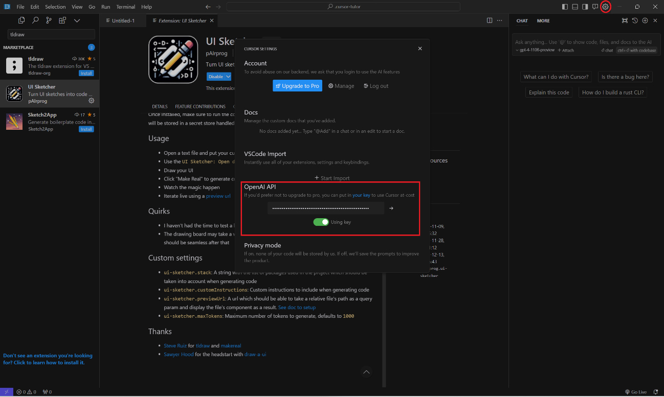Open the Edit menu
The width and height of the screenshot is (664, 397).
tap(35, 7)
